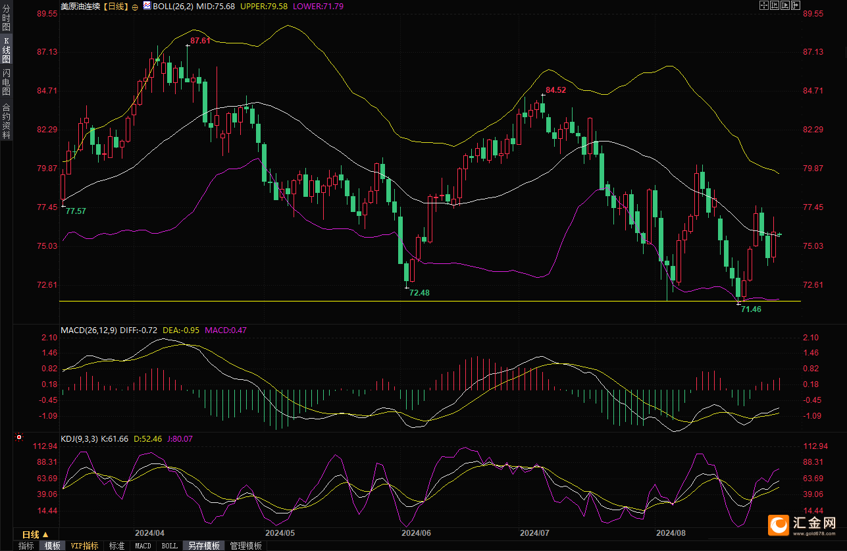Click the 77.57 price label
Viewport: 847px width, 551px height.
pyautogui.click(x=76, y=211)
